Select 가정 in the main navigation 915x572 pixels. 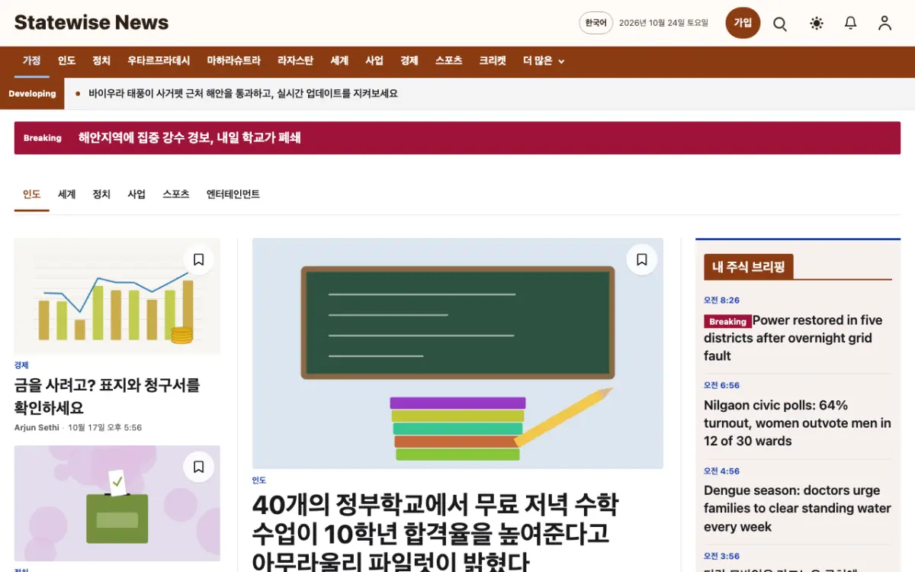32,61
